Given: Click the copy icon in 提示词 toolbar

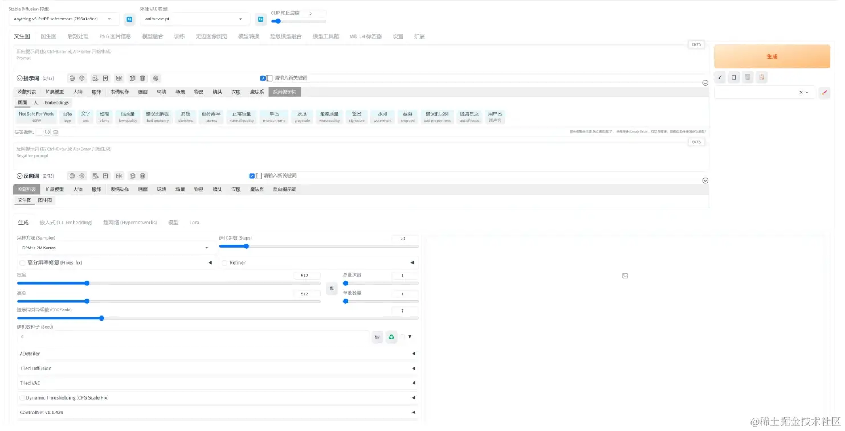Looking at the screenshot, I should [x=132, y=78].
